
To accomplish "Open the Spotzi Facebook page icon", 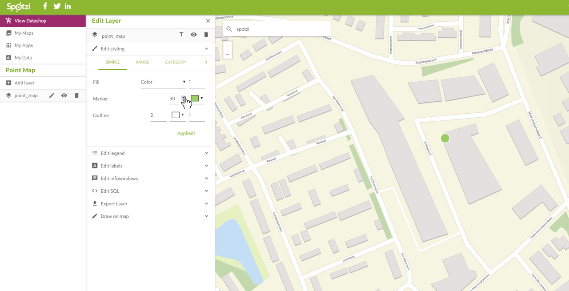I will pos(45,6).
